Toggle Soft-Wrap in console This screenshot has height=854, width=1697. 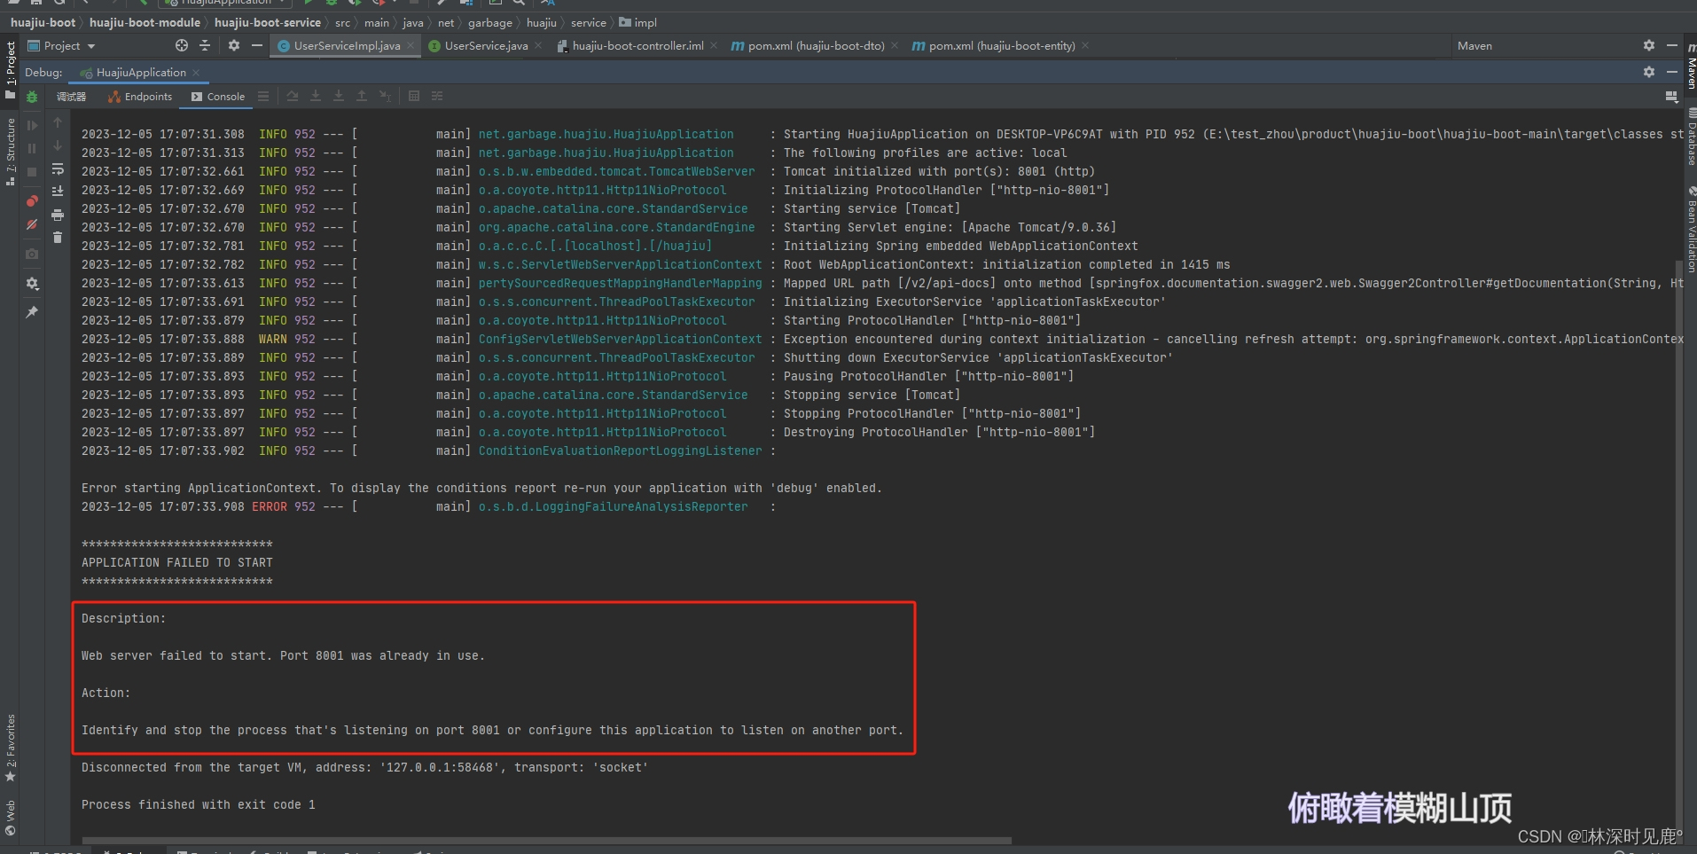click(58, 168)
